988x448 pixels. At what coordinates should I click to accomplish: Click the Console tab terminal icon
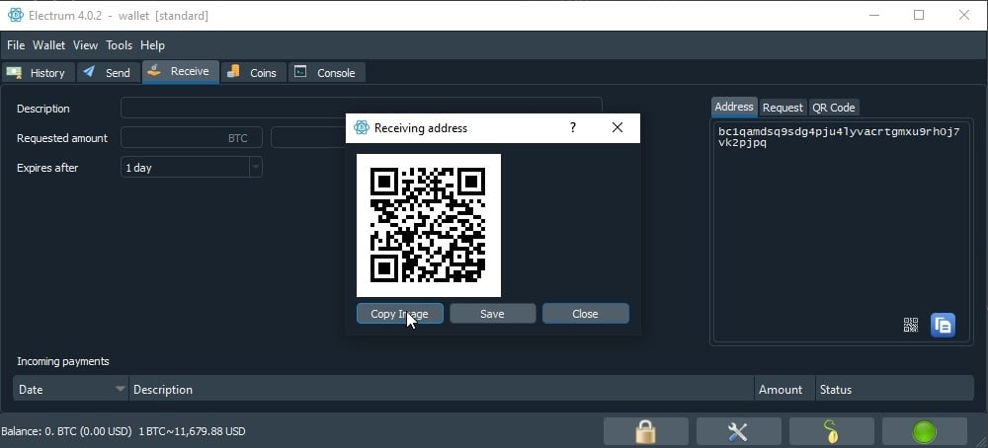(301, 72)
